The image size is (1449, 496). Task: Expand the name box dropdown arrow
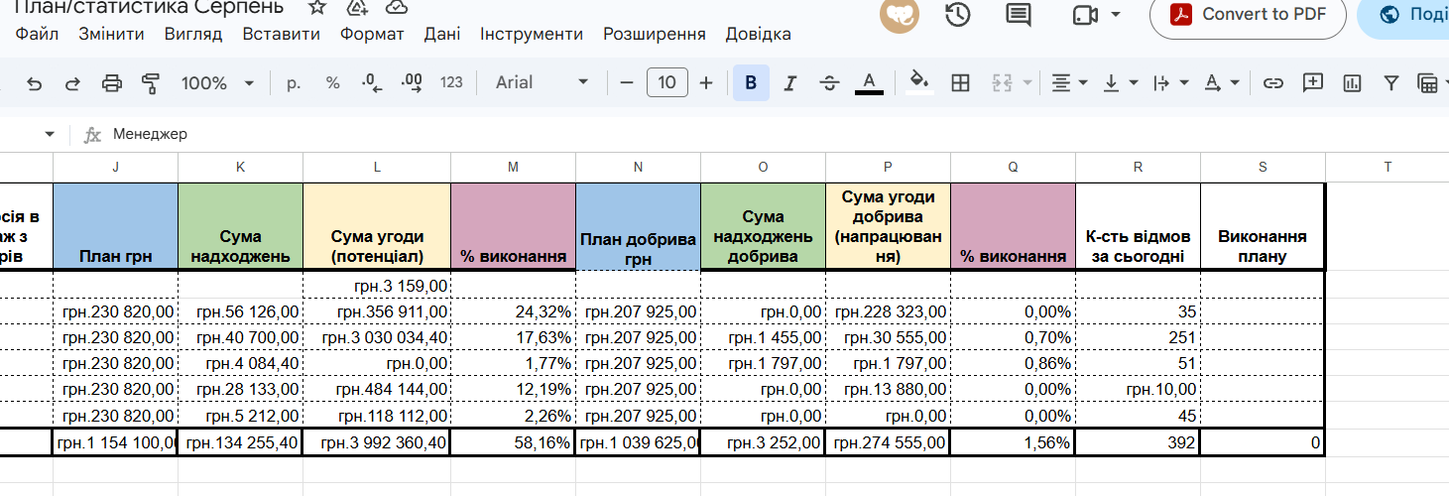[50, 134]
